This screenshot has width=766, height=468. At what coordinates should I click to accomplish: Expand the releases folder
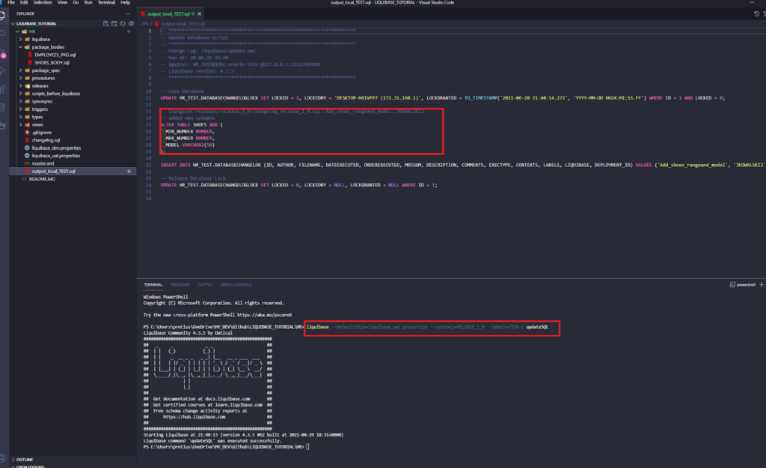coord(73,86)
